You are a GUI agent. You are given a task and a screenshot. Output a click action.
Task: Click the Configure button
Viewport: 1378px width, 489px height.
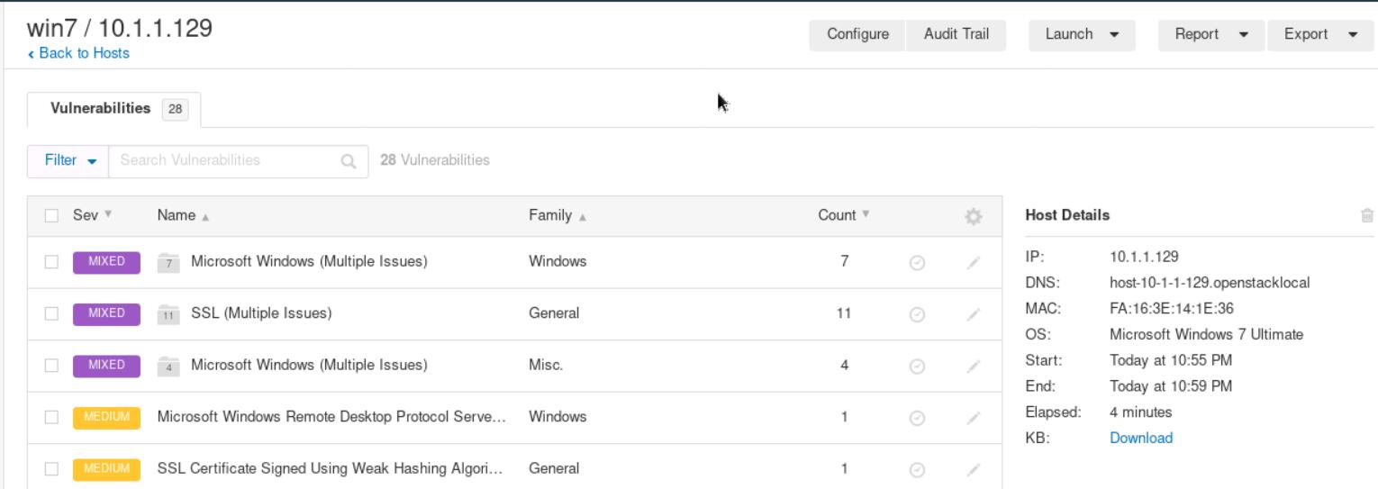coord(857,34)
